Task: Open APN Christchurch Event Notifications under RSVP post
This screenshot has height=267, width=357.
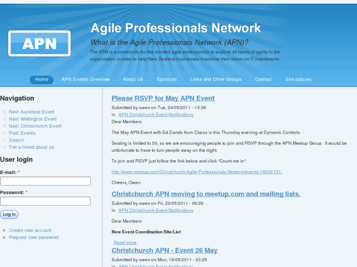Action: [156, 115]
